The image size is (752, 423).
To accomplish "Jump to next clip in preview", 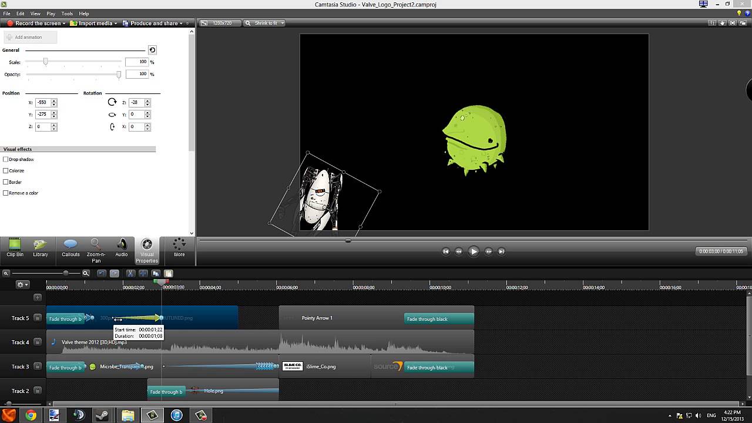I will 501,251.
